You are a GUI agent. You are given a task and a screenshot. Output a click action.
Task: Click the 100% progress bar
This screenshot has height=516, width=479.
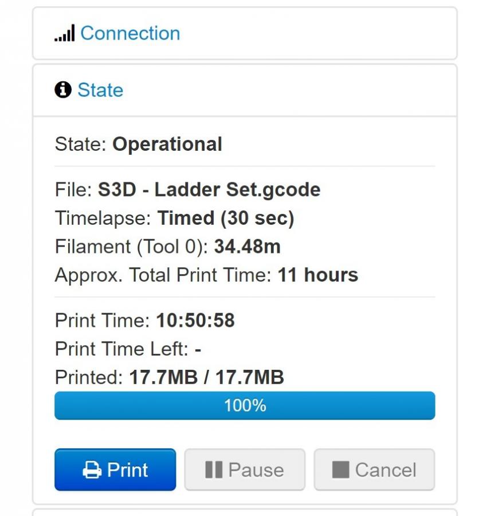coord(245,405)
